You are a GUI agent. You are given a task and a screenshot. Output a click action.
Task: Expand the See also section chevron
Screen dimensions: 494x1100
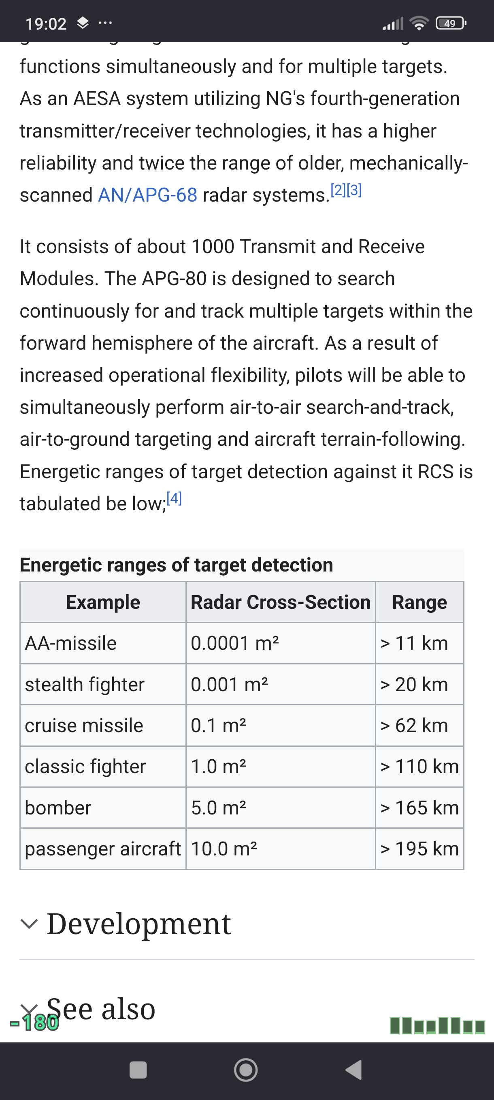(x=29, y=1009)
